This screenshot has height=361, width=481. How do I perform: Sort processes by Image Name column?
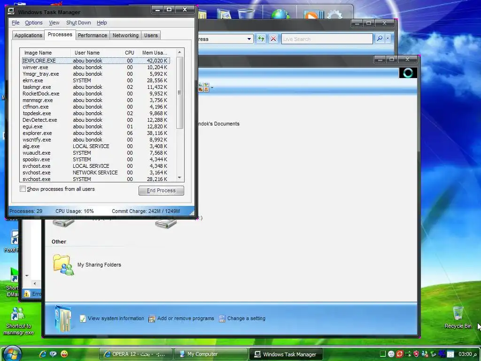[45, 53]
